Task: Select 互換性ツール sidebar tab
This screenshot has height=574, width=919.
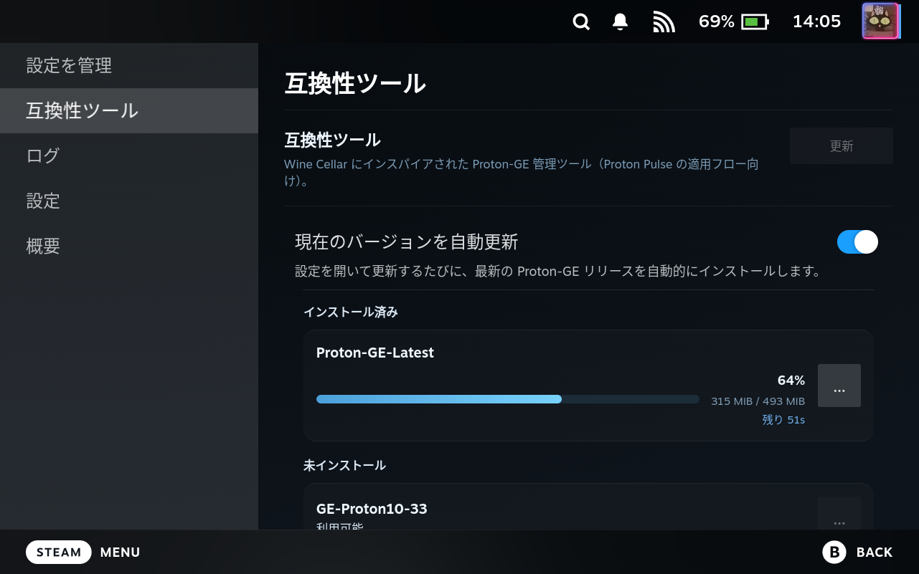Action: [x=129, y=111]
